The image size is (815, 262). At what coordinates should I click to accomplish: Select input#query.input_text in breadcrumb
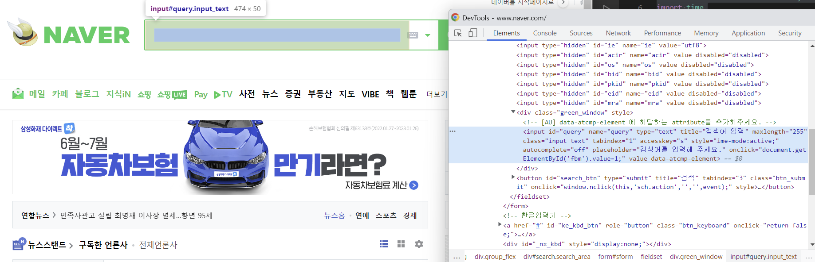[x=764, y=257]
